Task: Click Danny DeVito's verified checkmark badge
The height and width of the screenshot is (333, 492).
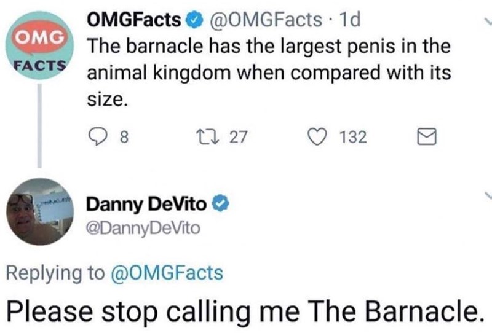Action: click(217, 203)
